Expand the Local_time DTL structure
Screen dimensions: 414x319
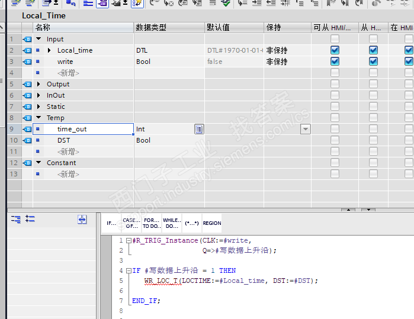coord(49,50)
